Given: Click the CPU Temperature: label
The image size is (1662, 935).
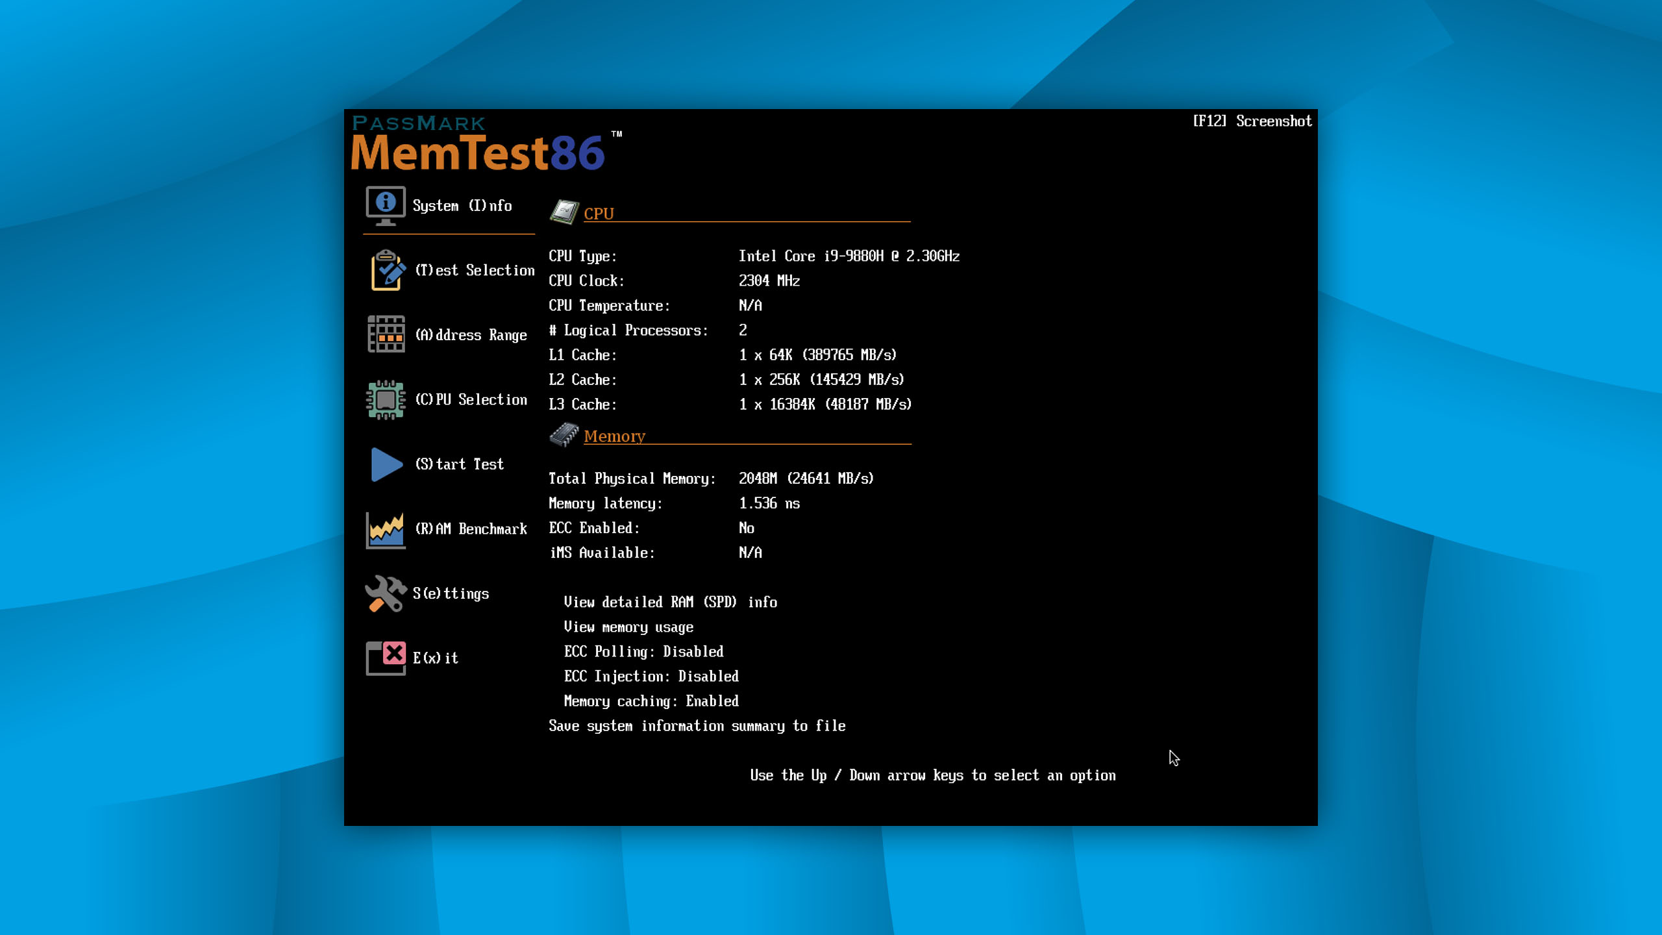Looking at the screenshot, I should (x=609, y=305).
